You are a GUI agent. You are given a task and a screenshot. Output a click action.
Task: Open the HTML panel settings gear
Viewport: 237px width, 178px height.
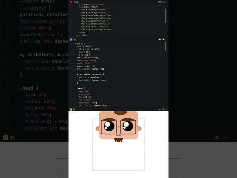160,2
